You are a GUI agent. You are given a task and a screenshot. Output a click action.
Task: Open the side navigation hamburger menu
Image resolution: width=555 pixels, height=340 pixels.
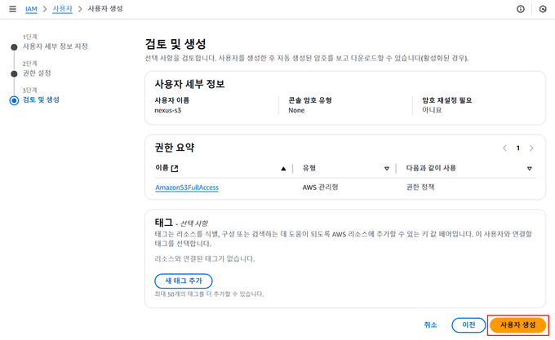point(11,9)
